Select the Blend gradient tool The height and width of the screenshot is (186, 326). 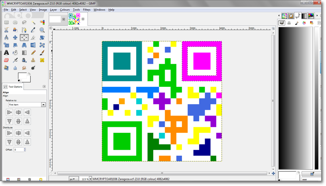click(x=24, y=53)
